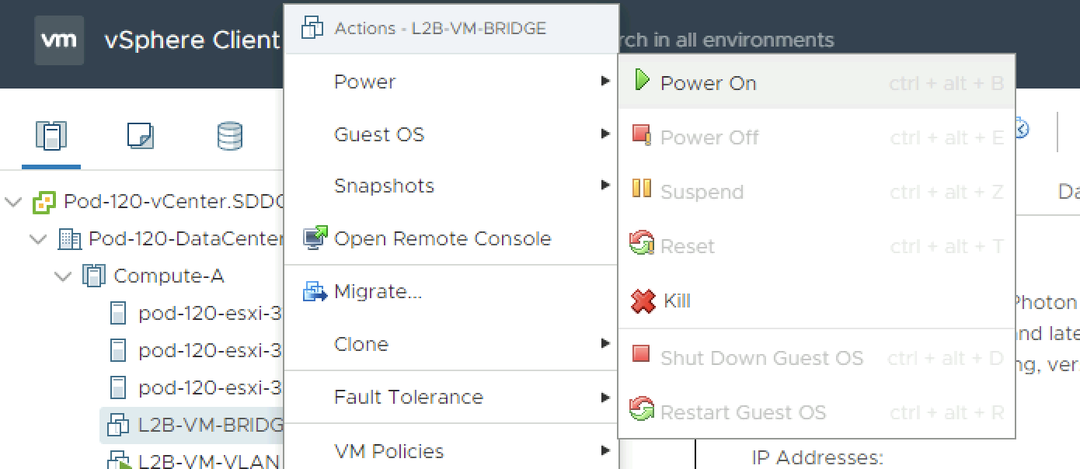Expand the Clone submenu
This screenshot has height=469, width=1080.
[361, 345]
